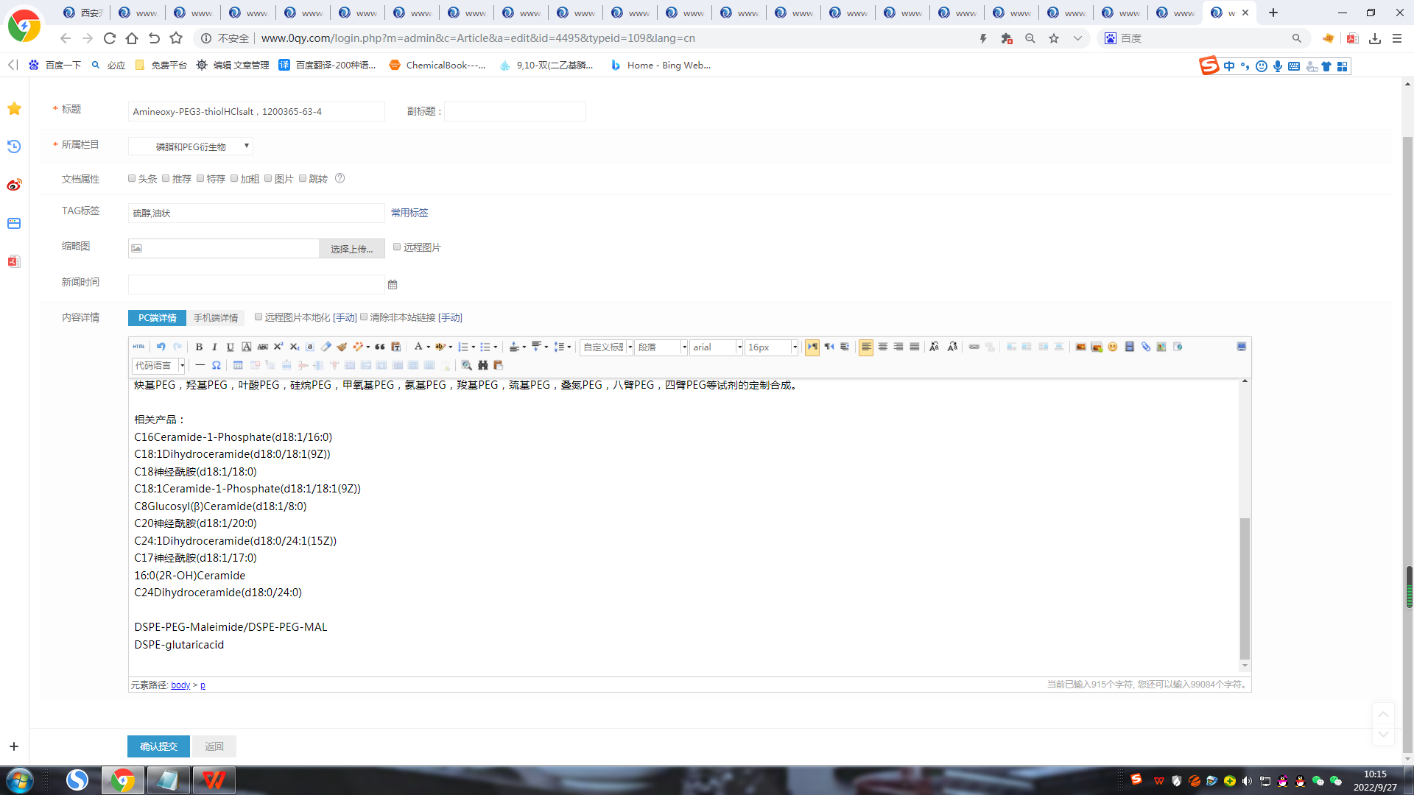
Task: Click the 选择上传 thumbnail upload button
Action: (351, 249)
